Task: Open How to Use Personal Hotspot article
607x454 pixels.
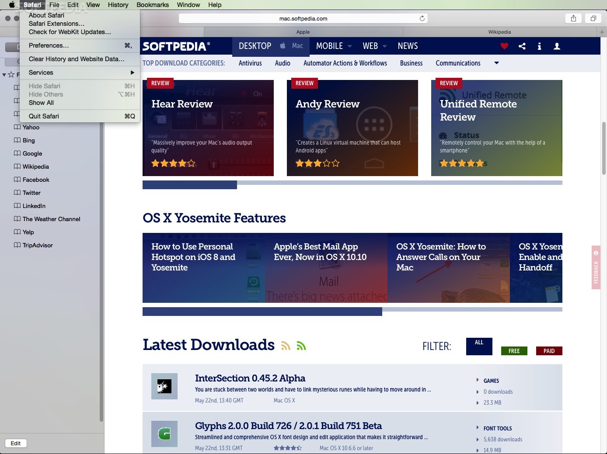Action: tap(204, 268)
